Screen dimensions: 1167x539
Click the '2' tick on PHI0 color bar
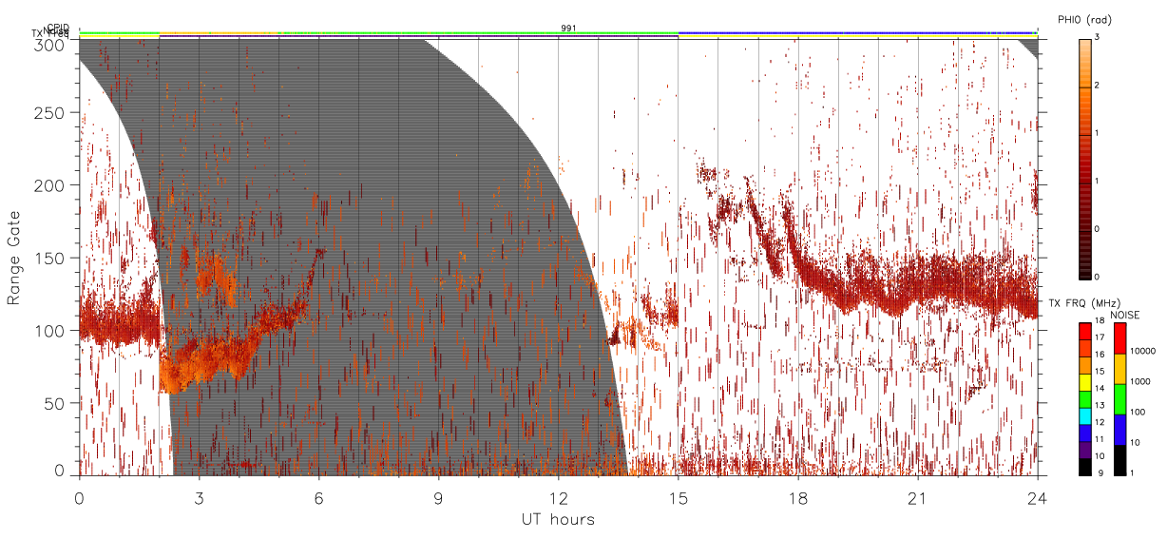[x=1096, y=86]
